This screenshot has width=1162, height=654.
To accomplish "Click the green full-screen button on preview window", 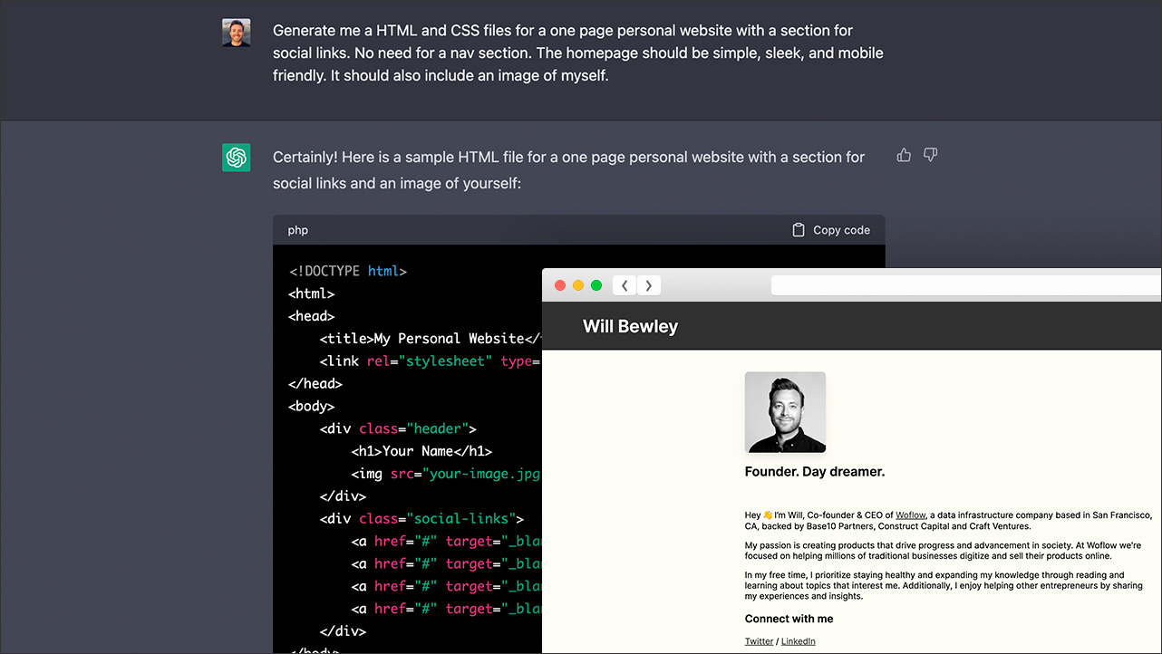I will pos(596,284).
